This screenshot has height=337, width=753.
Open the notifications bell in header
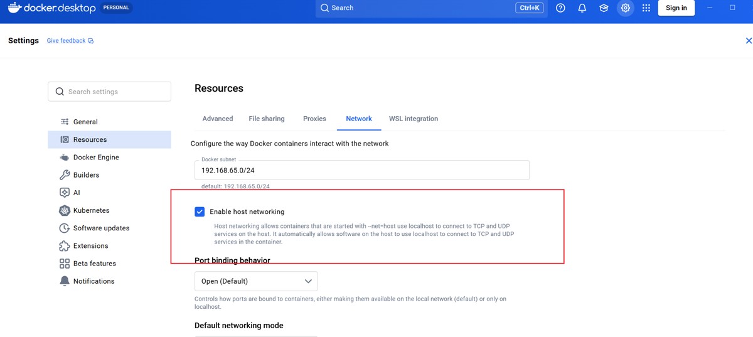[x=582, y=8]
